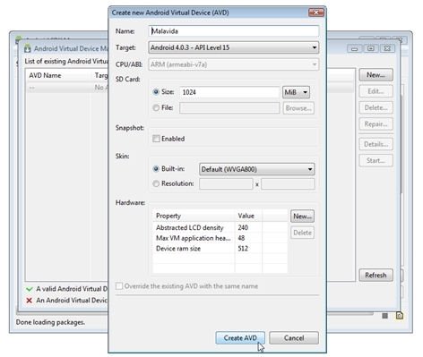423x357 pixels.
Task: Select the Device ram size property row
Action: tap(220, 249)
